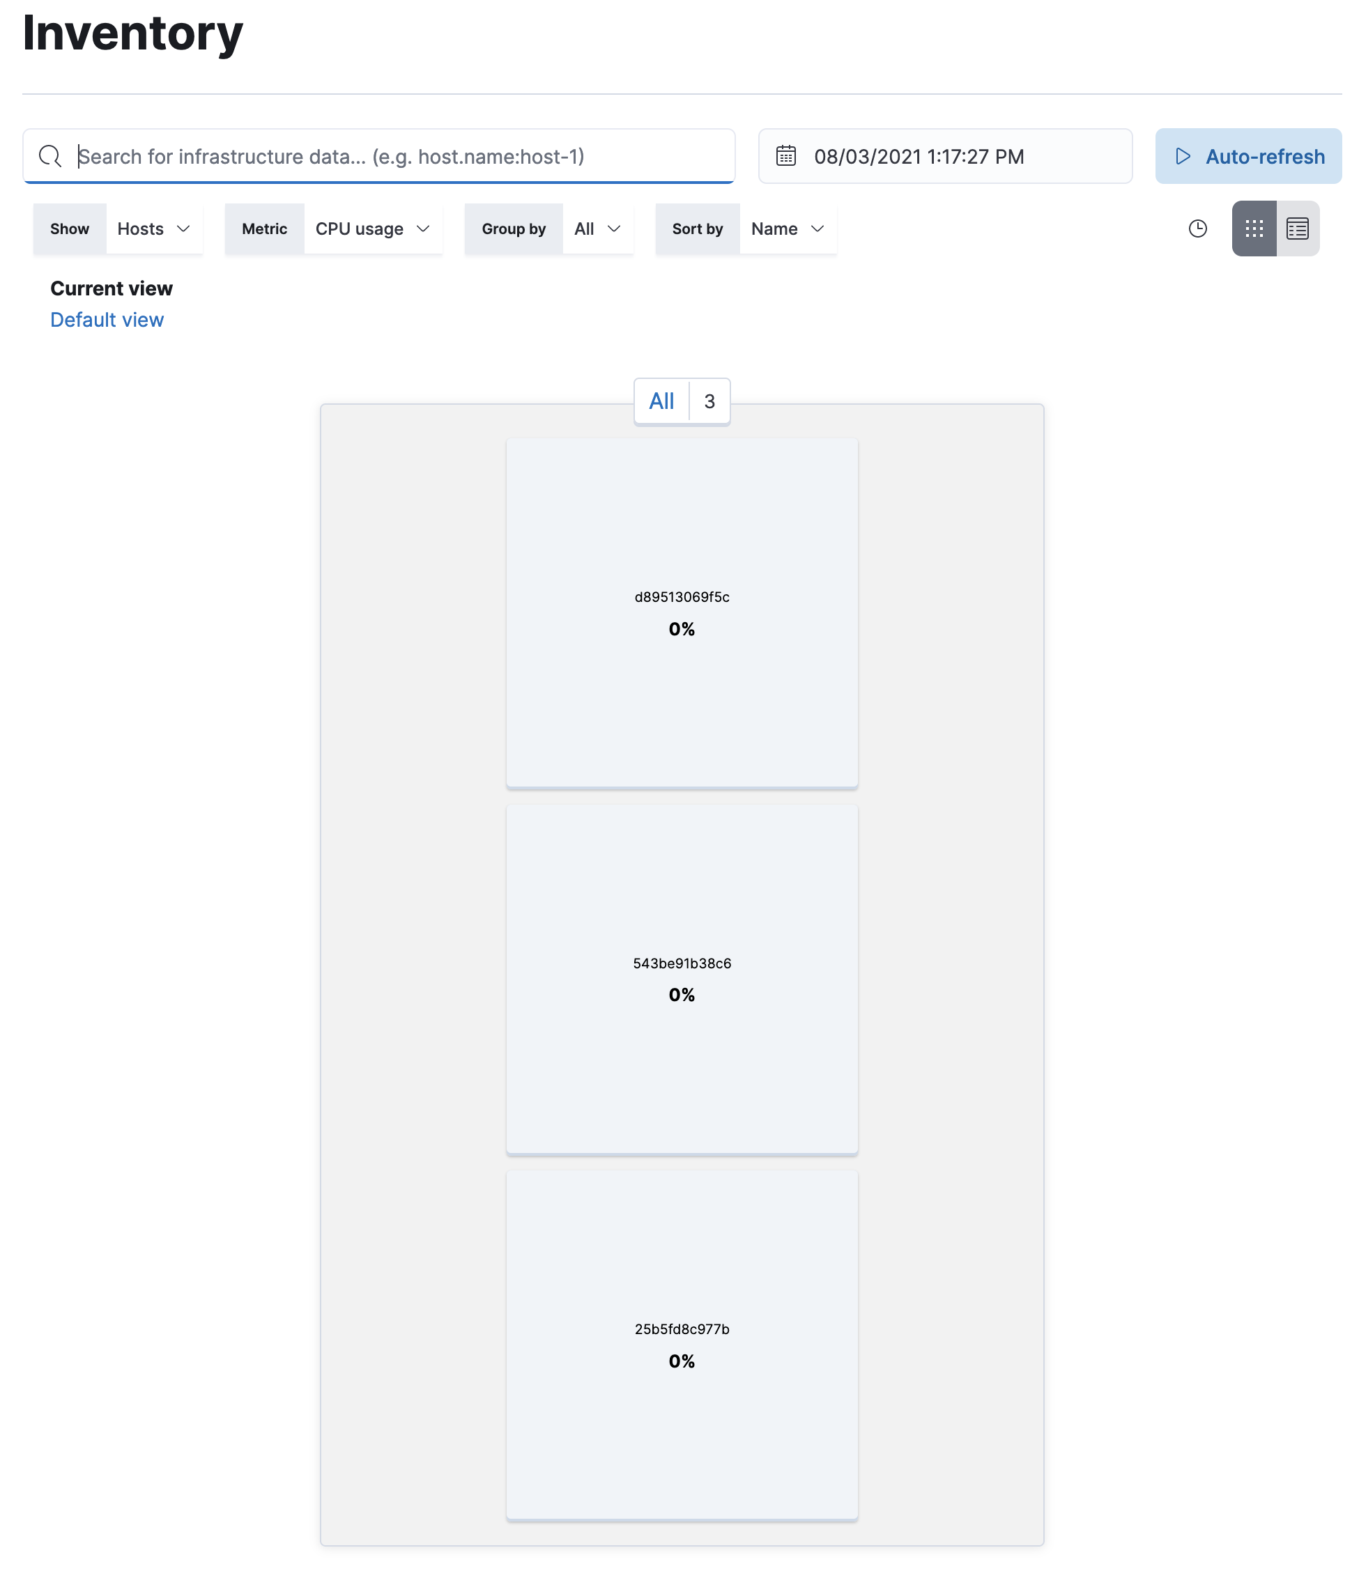Open the timeline clock icon
Viewport: 1359px width, 1587px height.
(1197, 229)
